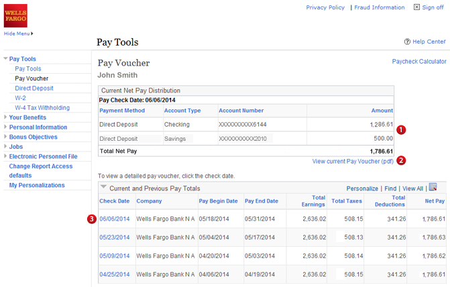
Task: Open My Personalizations in the sidebar
Action: [37, 185]
